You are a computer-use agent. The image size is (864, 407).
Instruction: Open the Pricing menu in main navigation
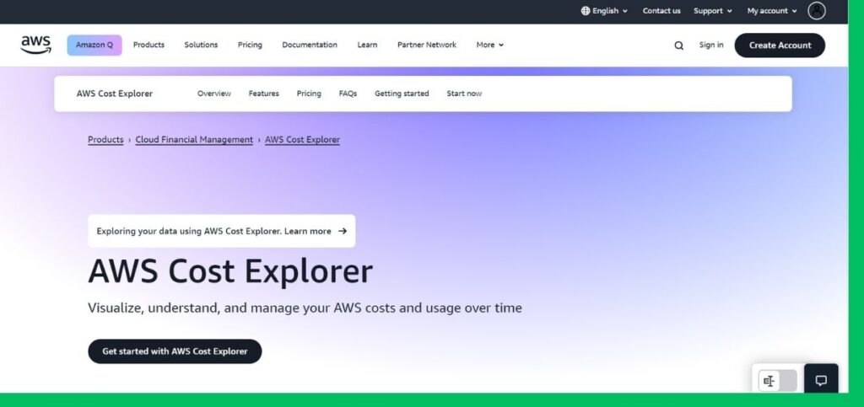click(x=250, y=46)
